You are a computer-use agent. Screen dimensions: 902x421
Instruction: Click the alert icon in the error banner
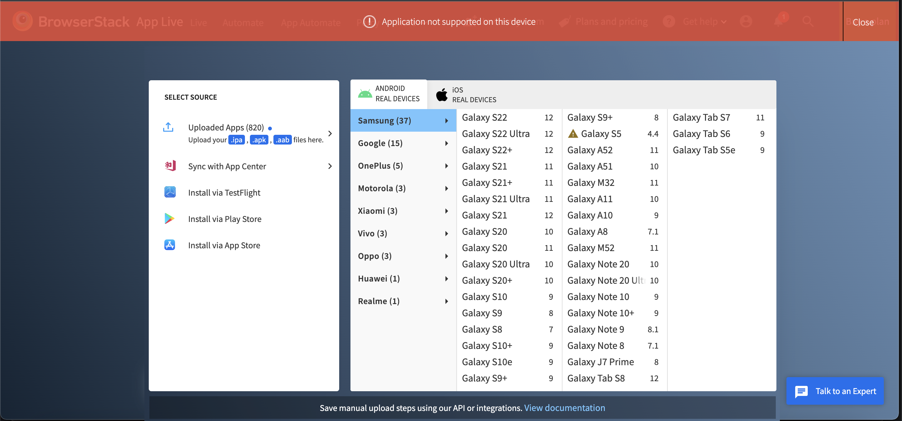tap(370, 22)
